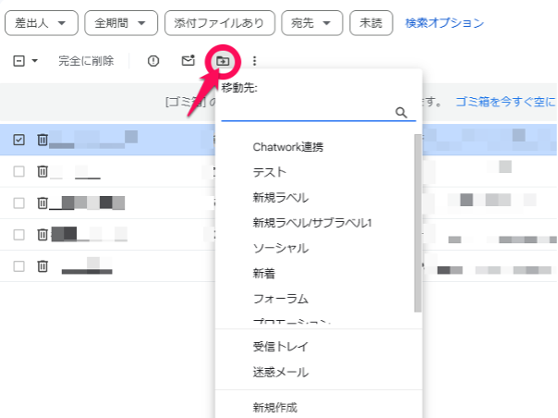Mark as unread envelope icon
The width and height of the screenshot is (558, 418).
click(x=188, y=61)
